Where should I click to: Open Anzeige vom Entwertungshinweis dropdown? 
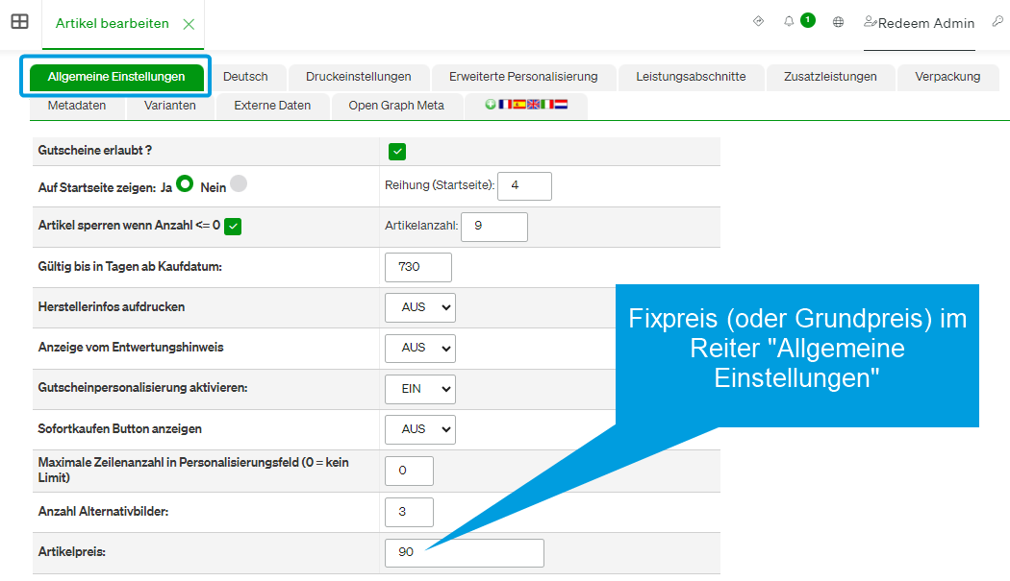click(x=420, y=348)
